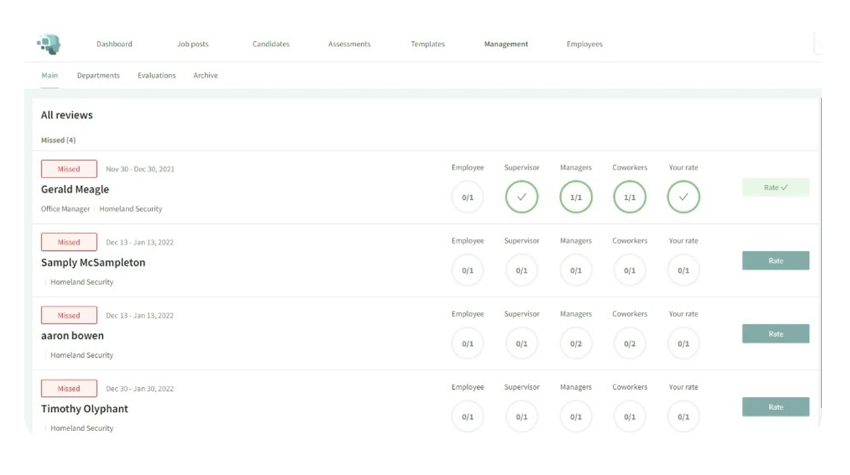The width and height of the screenshot is (850, 475).
Task: Go to Job posts in navigation
Action: (x=193, y=44)
